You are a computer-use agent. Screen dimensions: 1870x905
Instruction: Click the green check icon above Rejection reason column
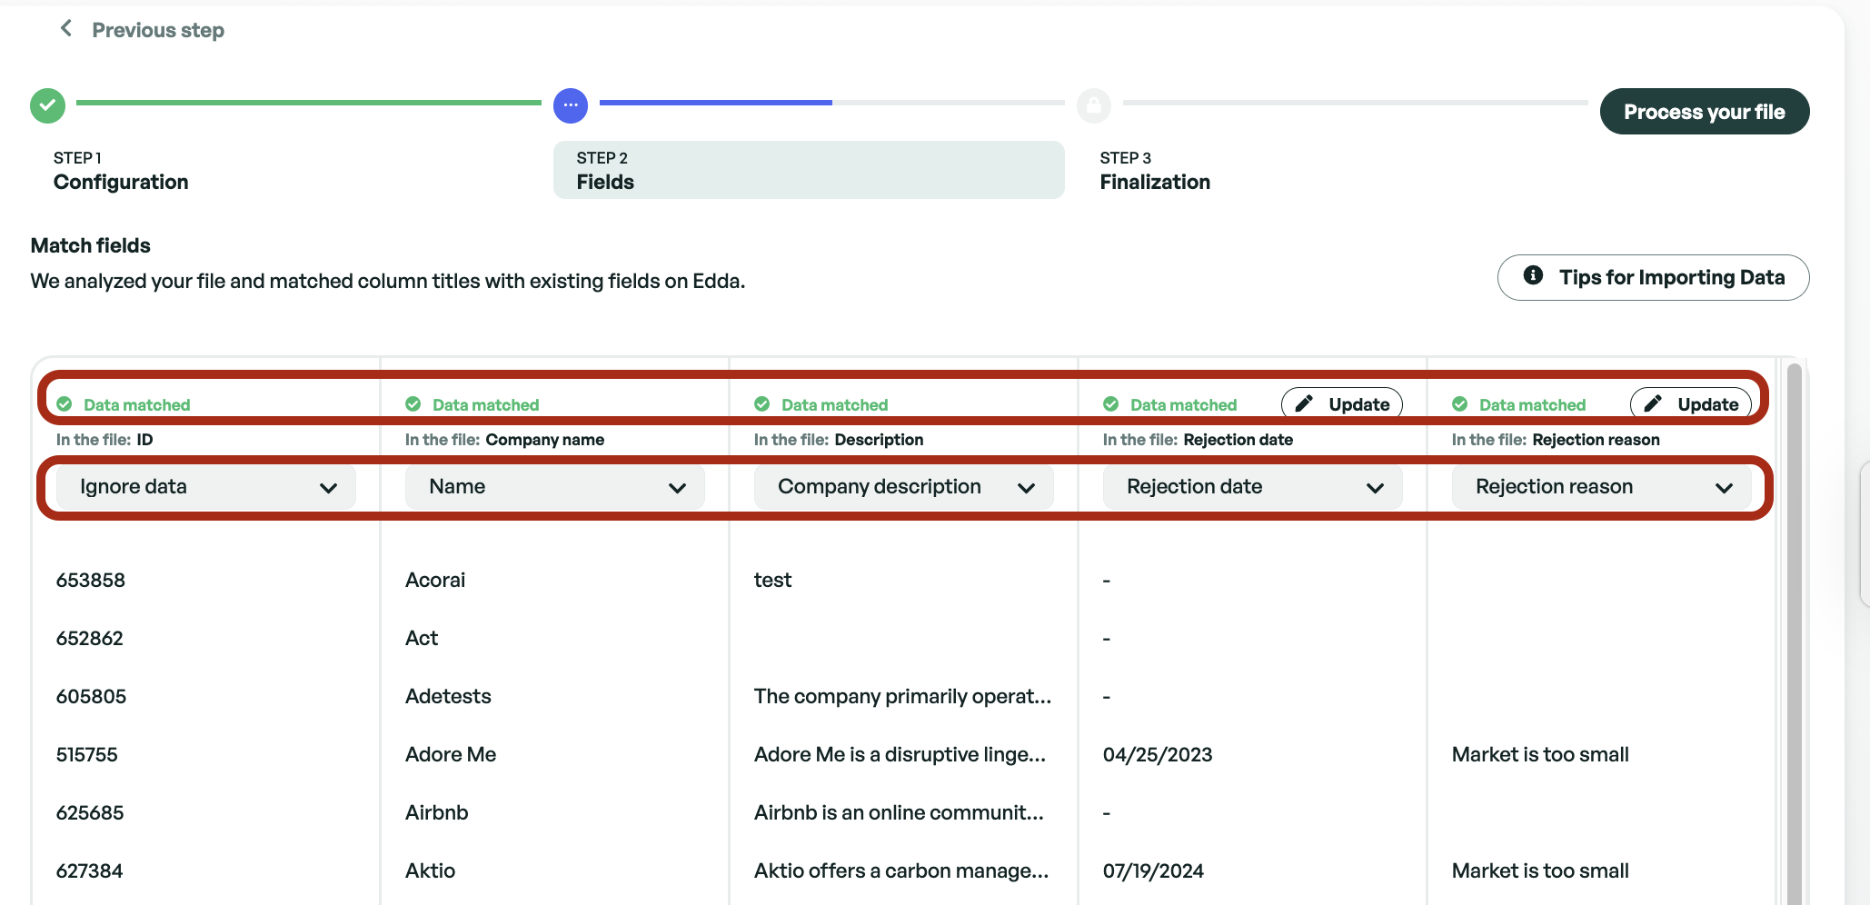tap(1460, 404)
